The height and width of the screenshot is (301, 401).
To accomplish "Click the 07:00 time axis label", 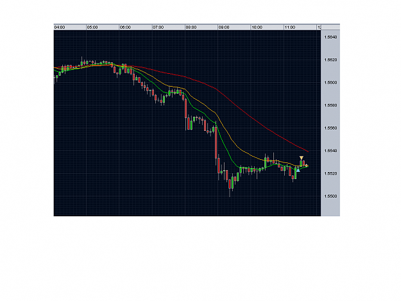I will click(158, 28).
